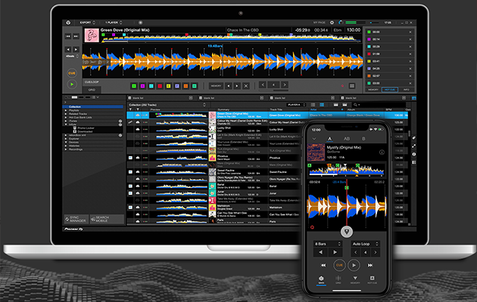Toggle the checkbox on the Sweet Pauline track row
477x302 pixels.
(130, 172)
